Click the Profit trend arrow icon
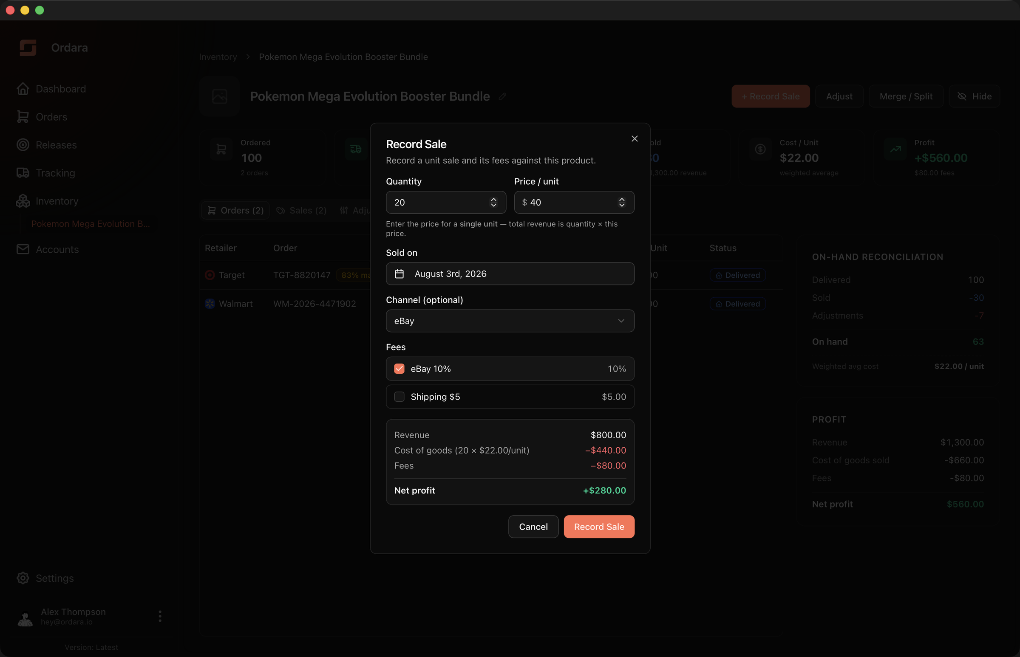Viewport: 1020px width, 657px height. tap(895, 149)
